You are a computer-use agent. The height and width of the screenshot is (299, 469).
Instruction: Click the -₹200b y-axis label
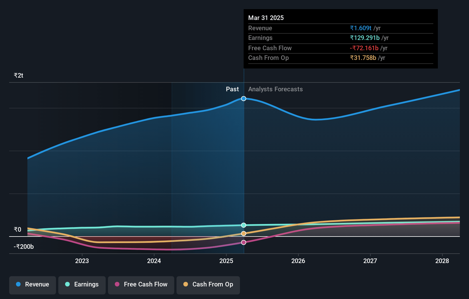pyautogui.click(x=24, y=247)
